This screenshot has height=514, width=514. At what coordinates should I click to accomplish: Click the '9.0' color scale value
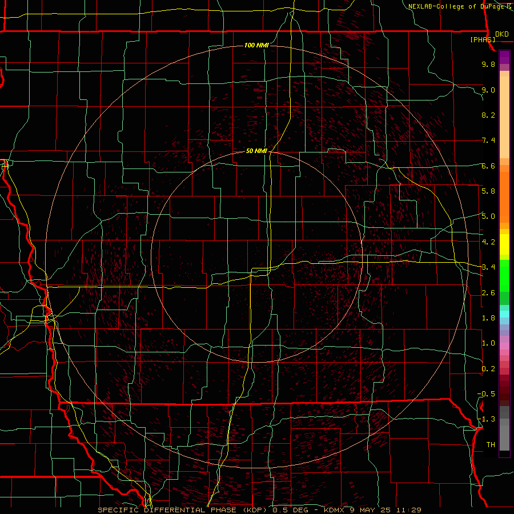(x=488, y=90)
